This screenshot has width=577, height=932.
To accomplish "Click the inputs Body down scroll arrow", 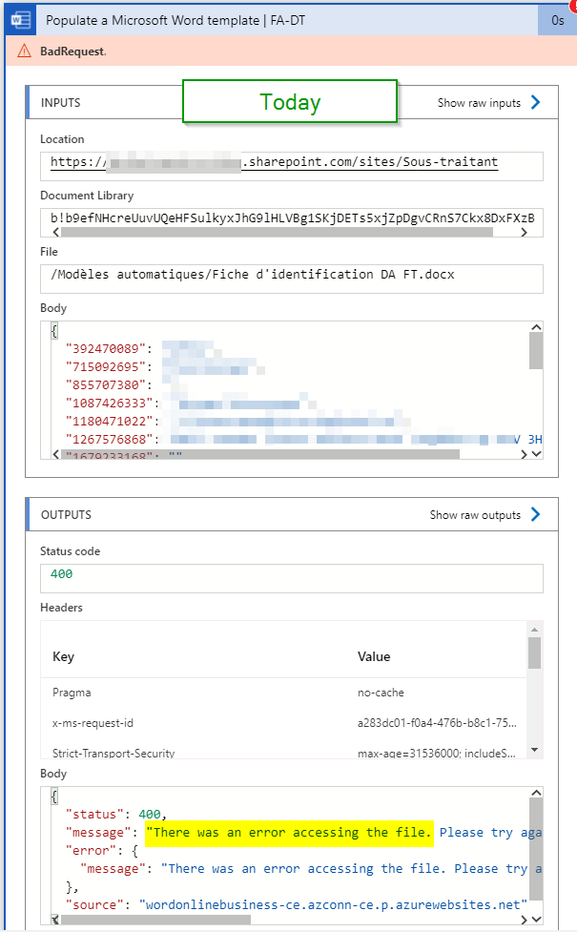I will 536,454.
